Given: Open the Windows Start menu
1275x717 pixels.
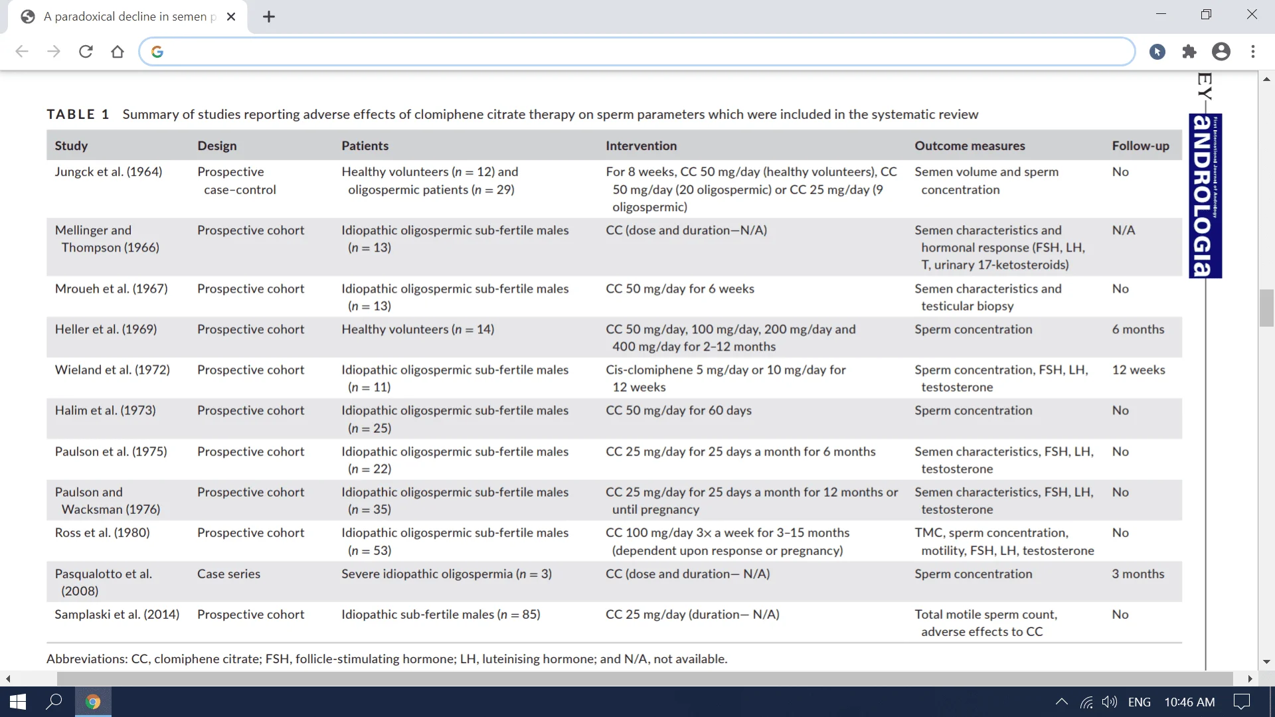Looking at the screenshot, I should [18, 702].
